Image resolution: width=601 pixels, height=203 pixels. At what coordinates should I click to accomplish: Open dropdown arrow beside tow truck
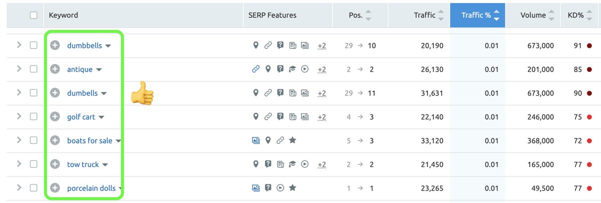105,165
